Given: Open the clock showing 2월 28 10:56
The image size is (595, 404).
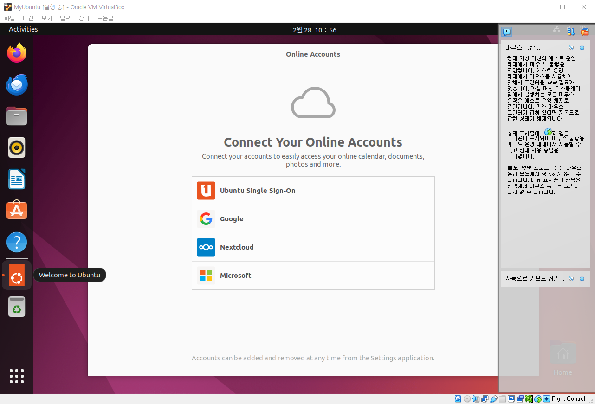Looking at the screenshot, I should coord(315,30).
